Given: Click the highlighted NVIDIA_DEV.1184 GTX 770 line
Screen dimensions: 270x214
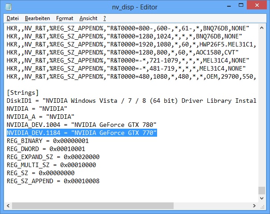Looking at the screenshot, I should (82, 133).
